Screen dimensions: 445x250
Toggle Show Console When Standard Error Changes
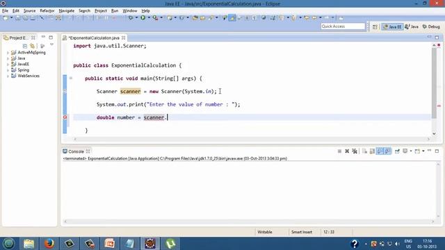[x=387, y=151]
